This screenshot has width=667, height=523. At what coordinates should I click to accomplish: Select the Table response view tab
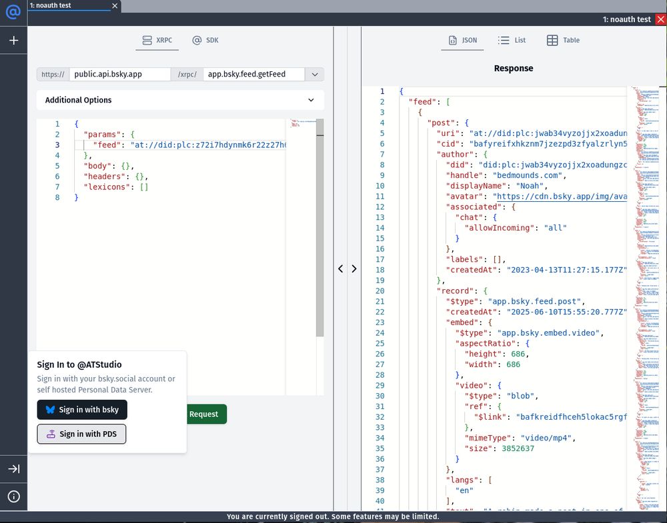(563, 41)
